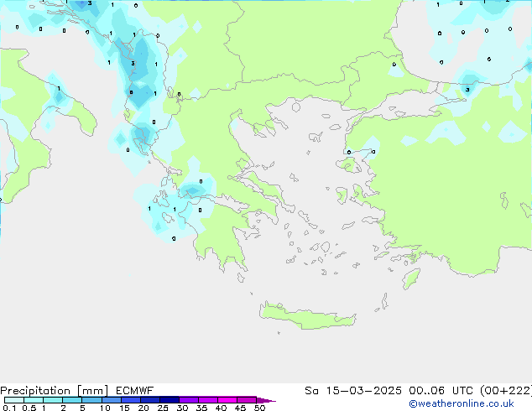Pick the 30–35 mm purple legend swatch
Image resolution: width=532 pixels, height=411 pixels.
coord(188,400)
